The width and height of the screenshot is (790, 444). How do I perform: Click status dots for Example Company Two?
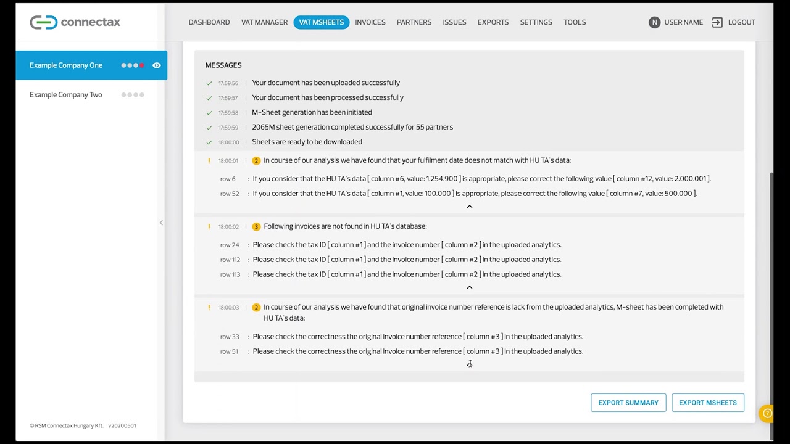click(133, 95)
